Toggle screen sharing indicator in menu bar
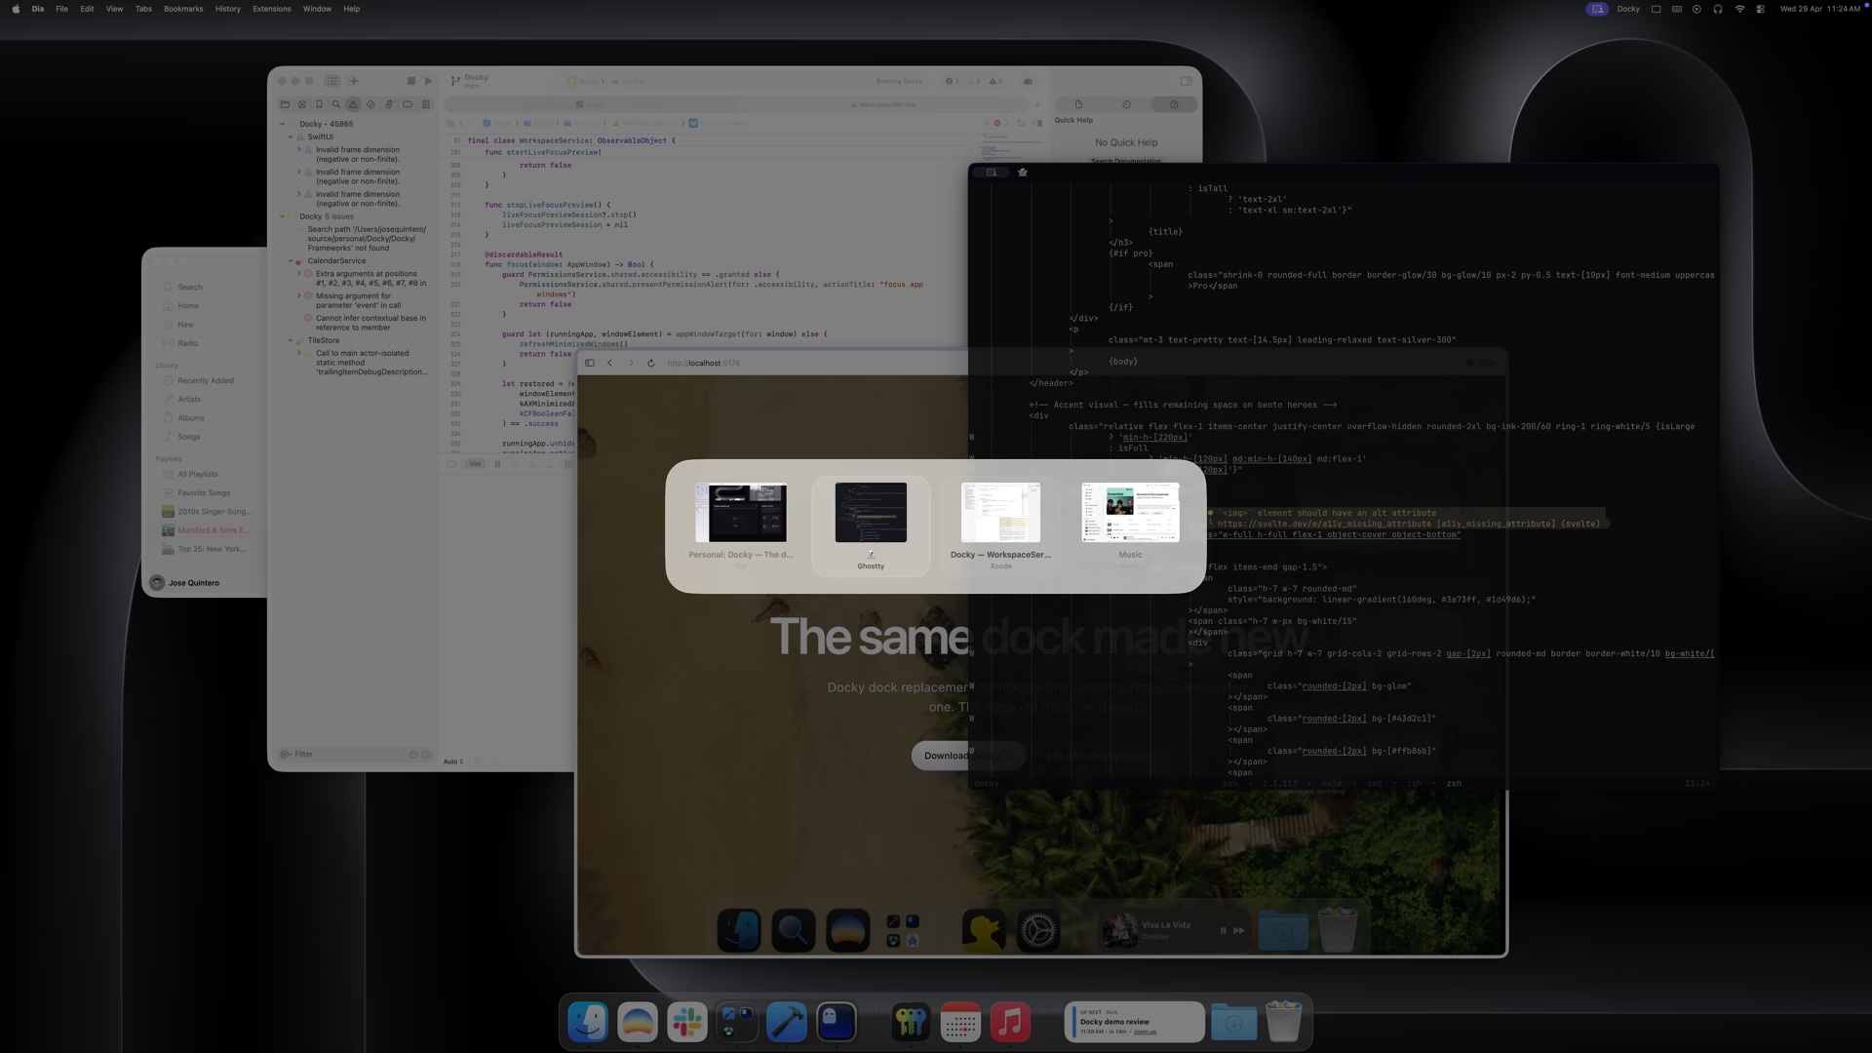The image size is (1872, 1053). (1597, 9)
